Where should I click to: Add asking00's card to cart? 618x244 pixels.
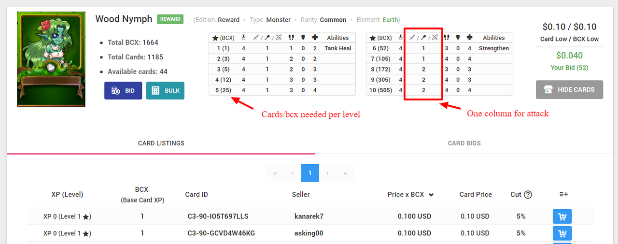(562, 233)
